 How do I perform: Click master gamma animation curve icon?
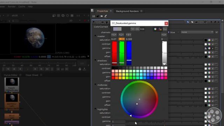click(x=216, y=48)
